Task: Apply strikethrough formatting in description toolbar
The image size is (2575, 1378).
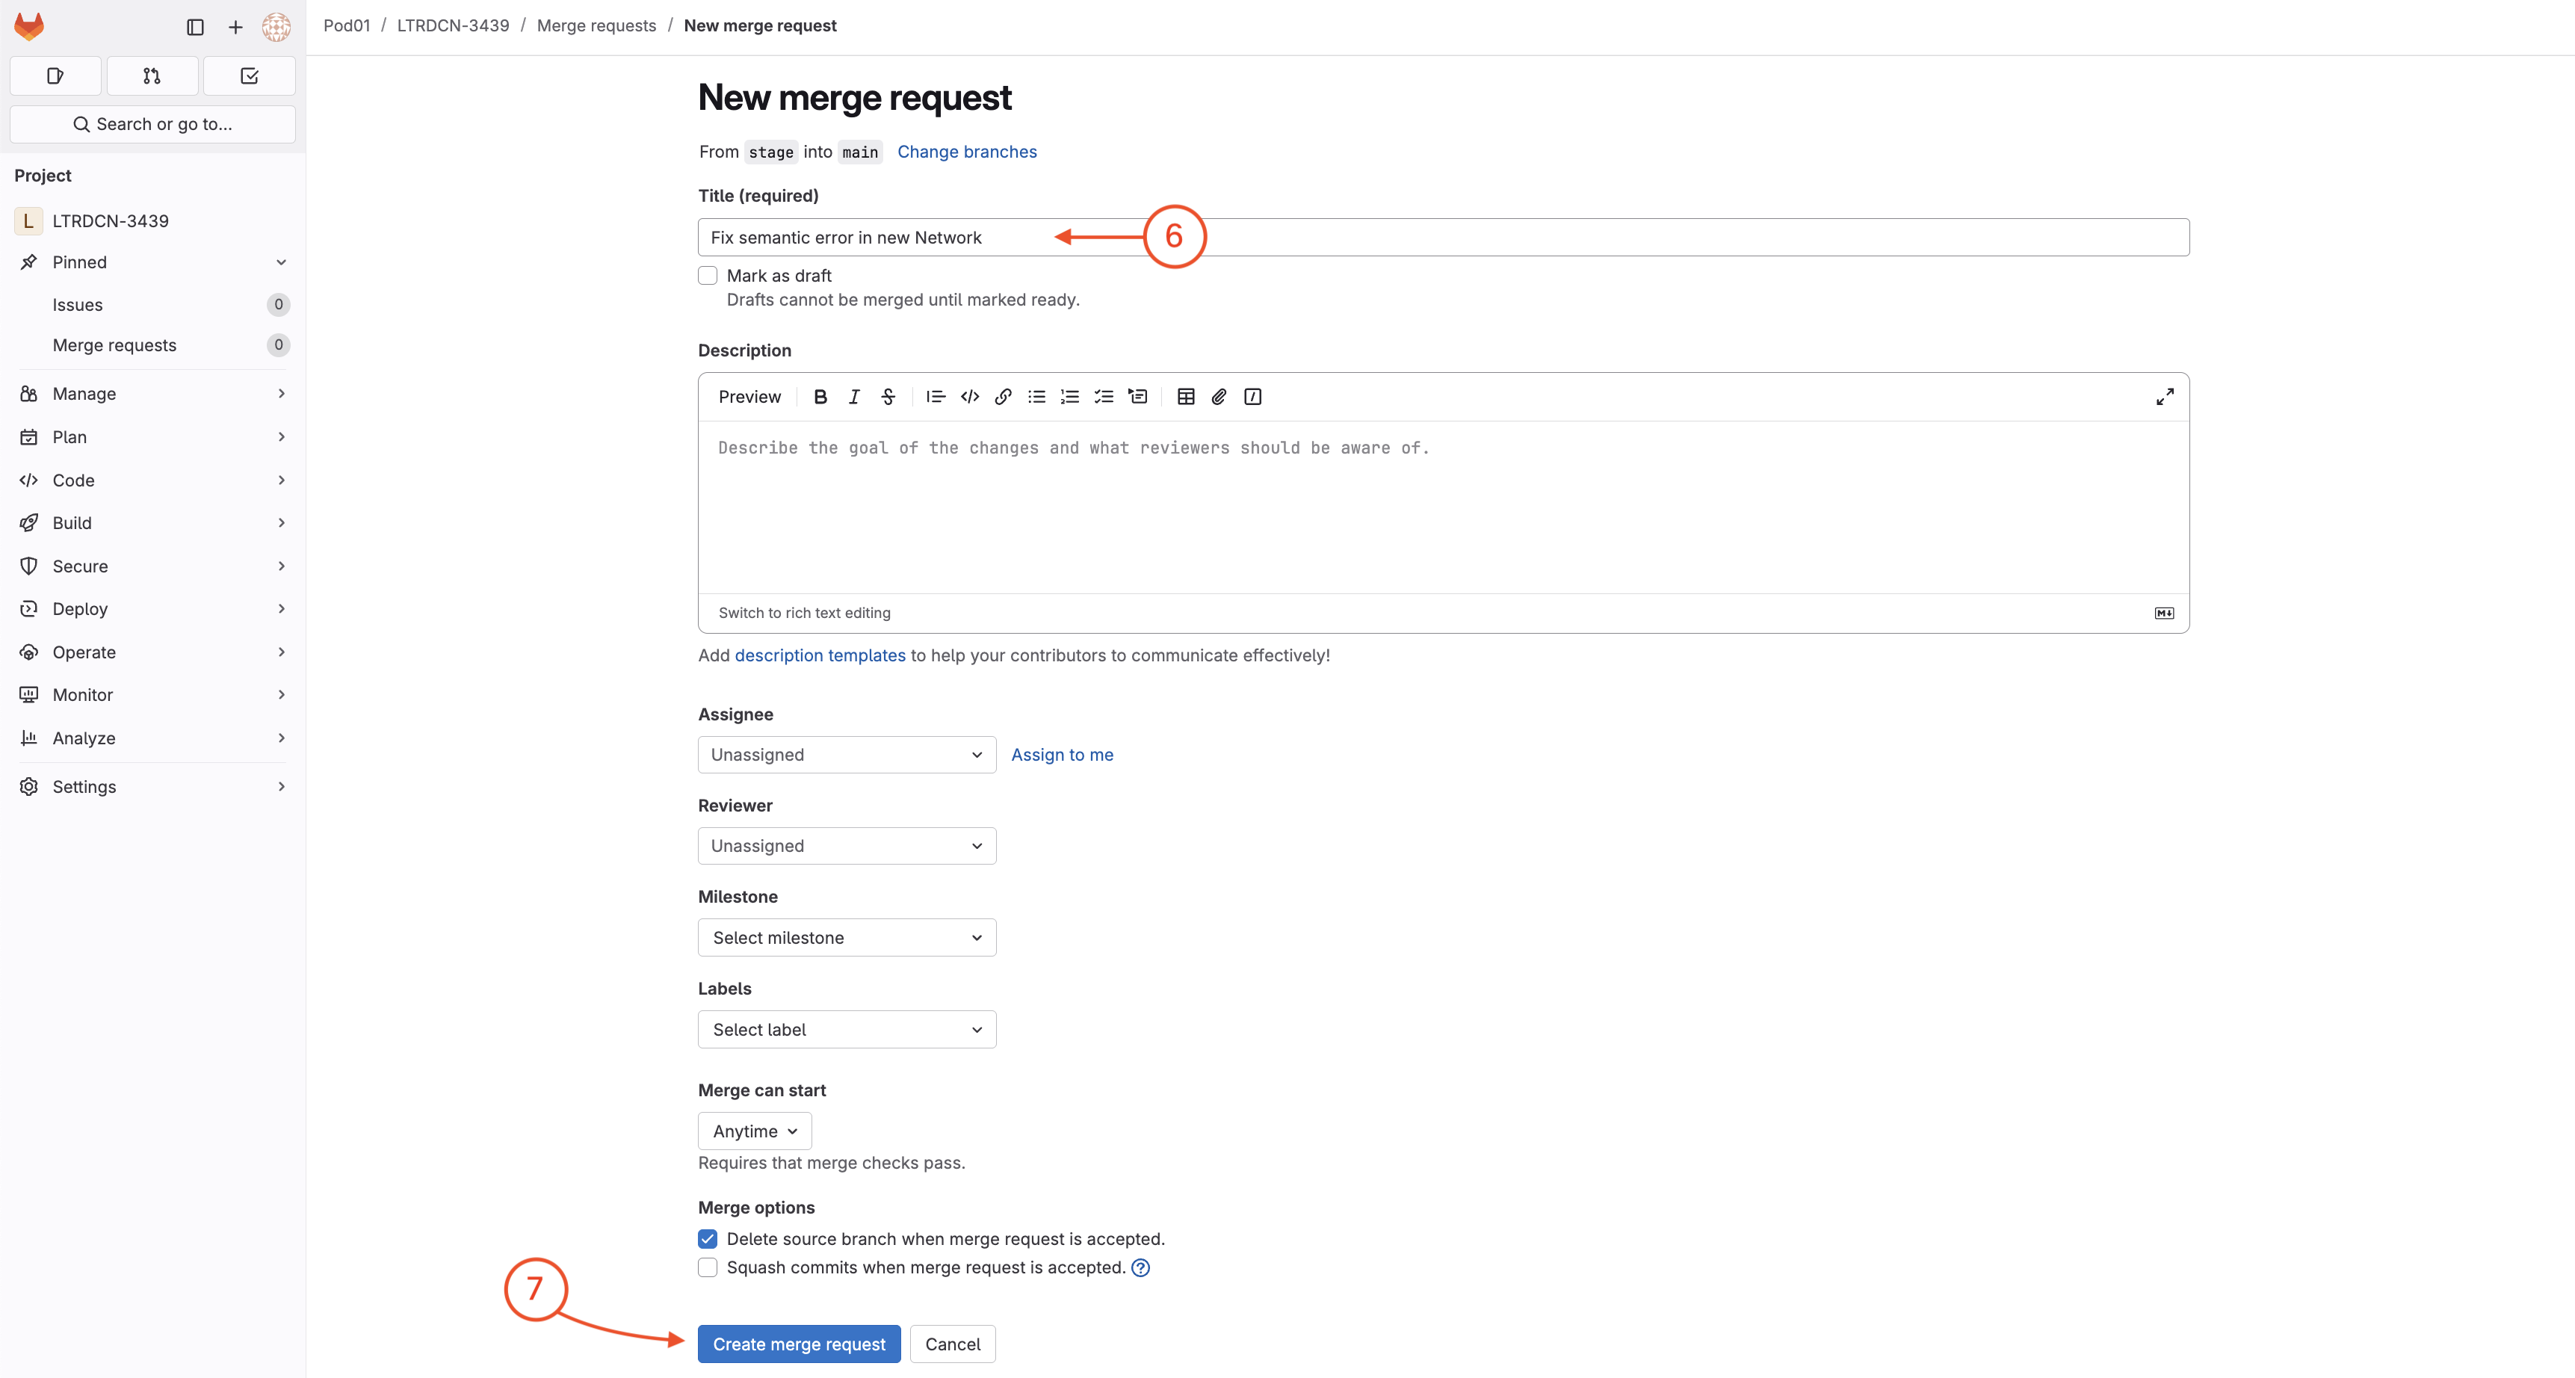Action: 888,397
